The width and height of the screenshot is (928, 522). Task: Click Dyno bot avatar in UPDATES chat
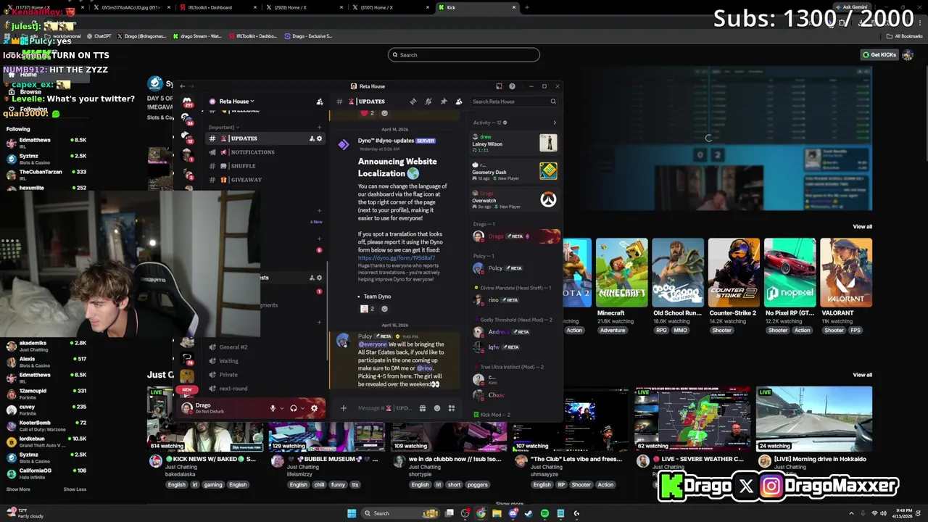344,144
